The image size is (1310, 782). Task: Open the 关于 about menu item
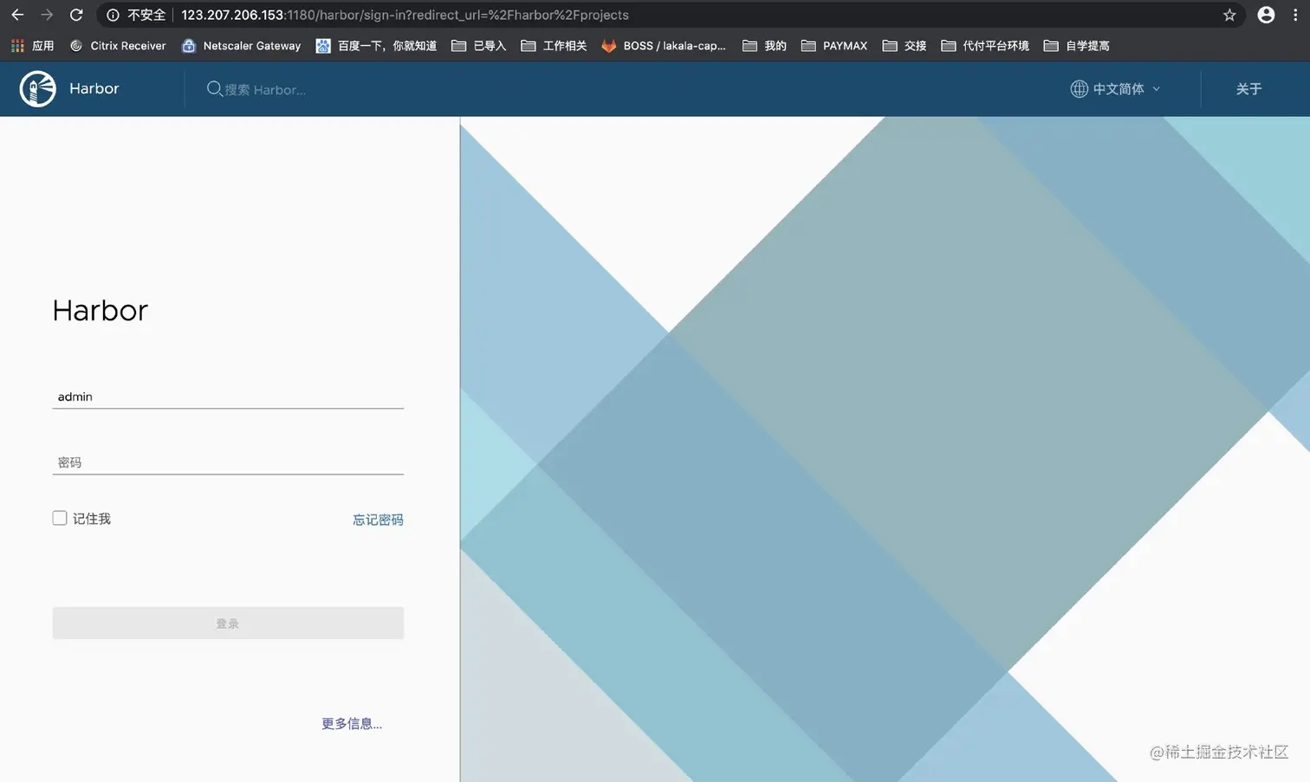(1248, 89)
